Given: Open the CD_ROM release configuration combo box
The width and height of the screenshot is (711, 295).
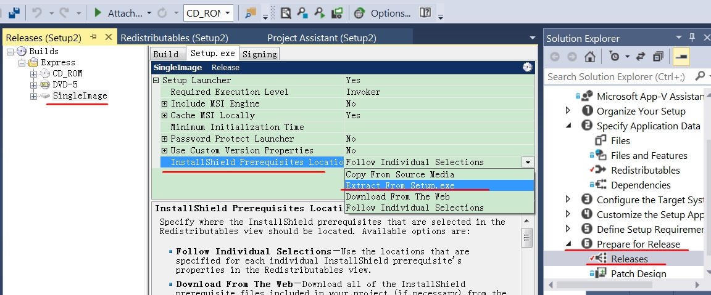Looking at the screenshot, I should (x=209, y=13).
